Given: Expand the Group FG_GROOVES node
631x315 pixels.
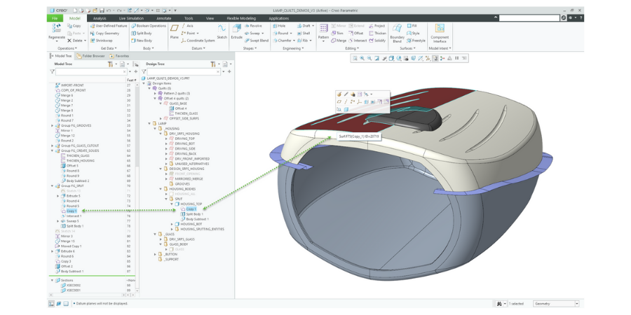Looking at the screenshot, I should coord(53,126).
